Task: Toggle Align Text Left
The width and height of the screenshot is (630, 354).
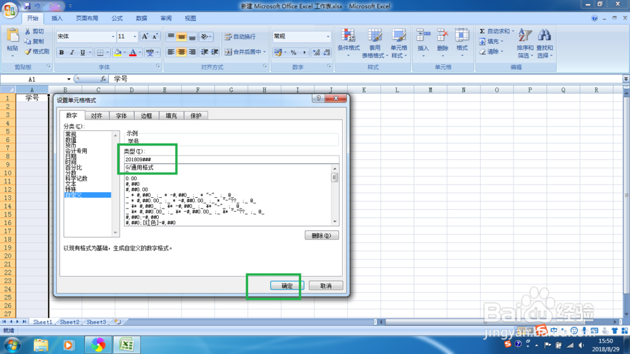Action: [171, 52]
